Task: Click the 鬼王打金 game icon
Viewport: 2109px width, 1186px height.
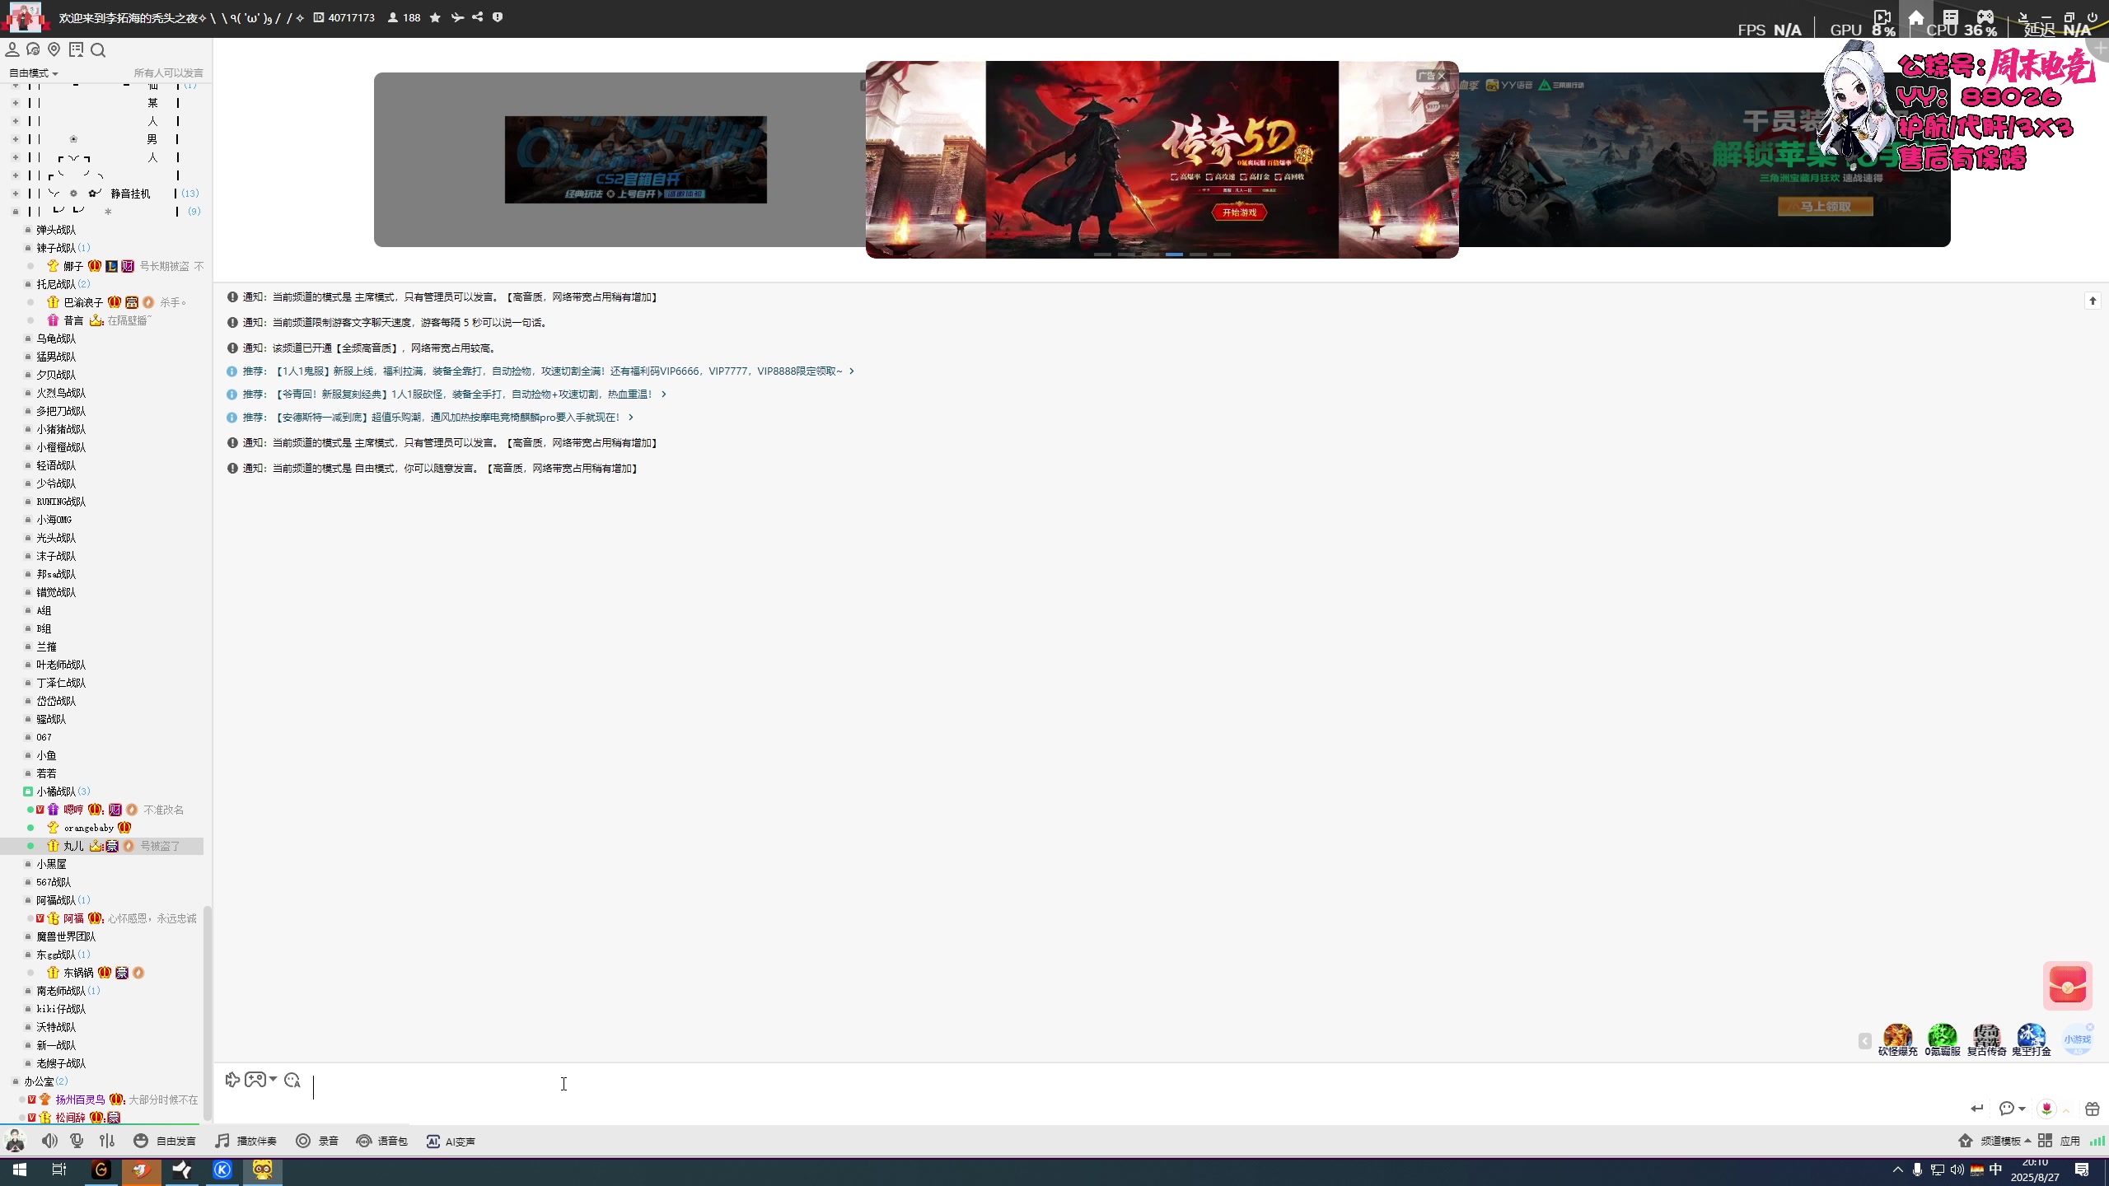Action: point(2031,1039)
